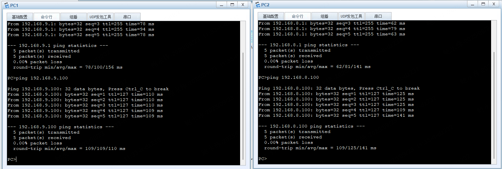The image size is (502, 169).
Task: Switch to 组播 tab in PC2
Action: (324, 16)
